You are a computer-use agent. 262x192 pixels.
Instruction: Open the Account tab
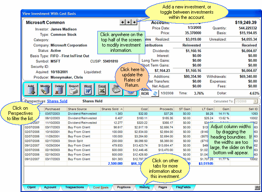pos(50,187)
